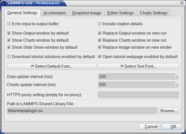Browse for the LAMMPS shared library file
This screenshot has width=186, height=134.
(169, 111)
